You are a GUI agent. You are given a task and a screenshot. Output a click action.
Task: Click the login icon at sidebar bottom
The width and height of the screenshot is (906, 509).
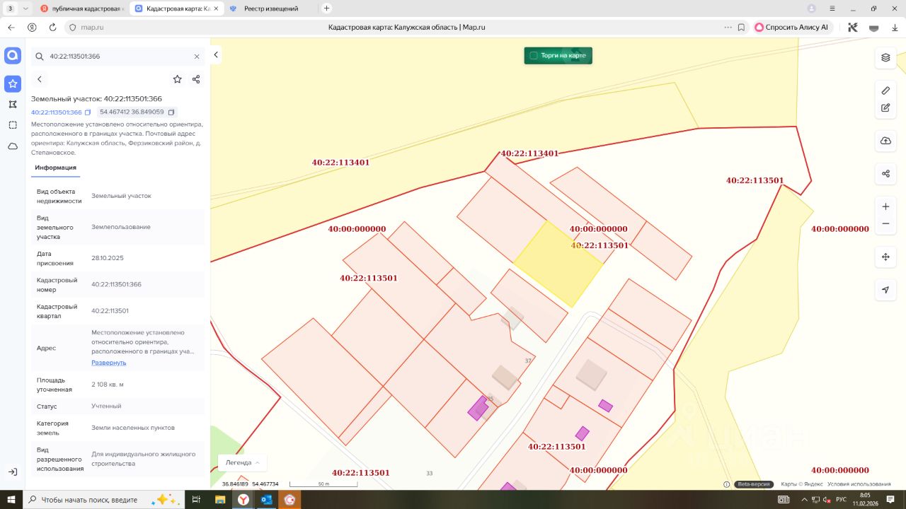[x=13, y=472]
